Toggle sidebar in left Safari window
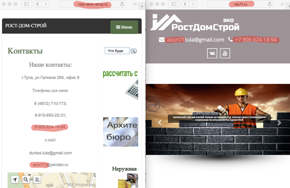Image resolution: width=290 pixels, height=188 pixels. pos(26,4)
